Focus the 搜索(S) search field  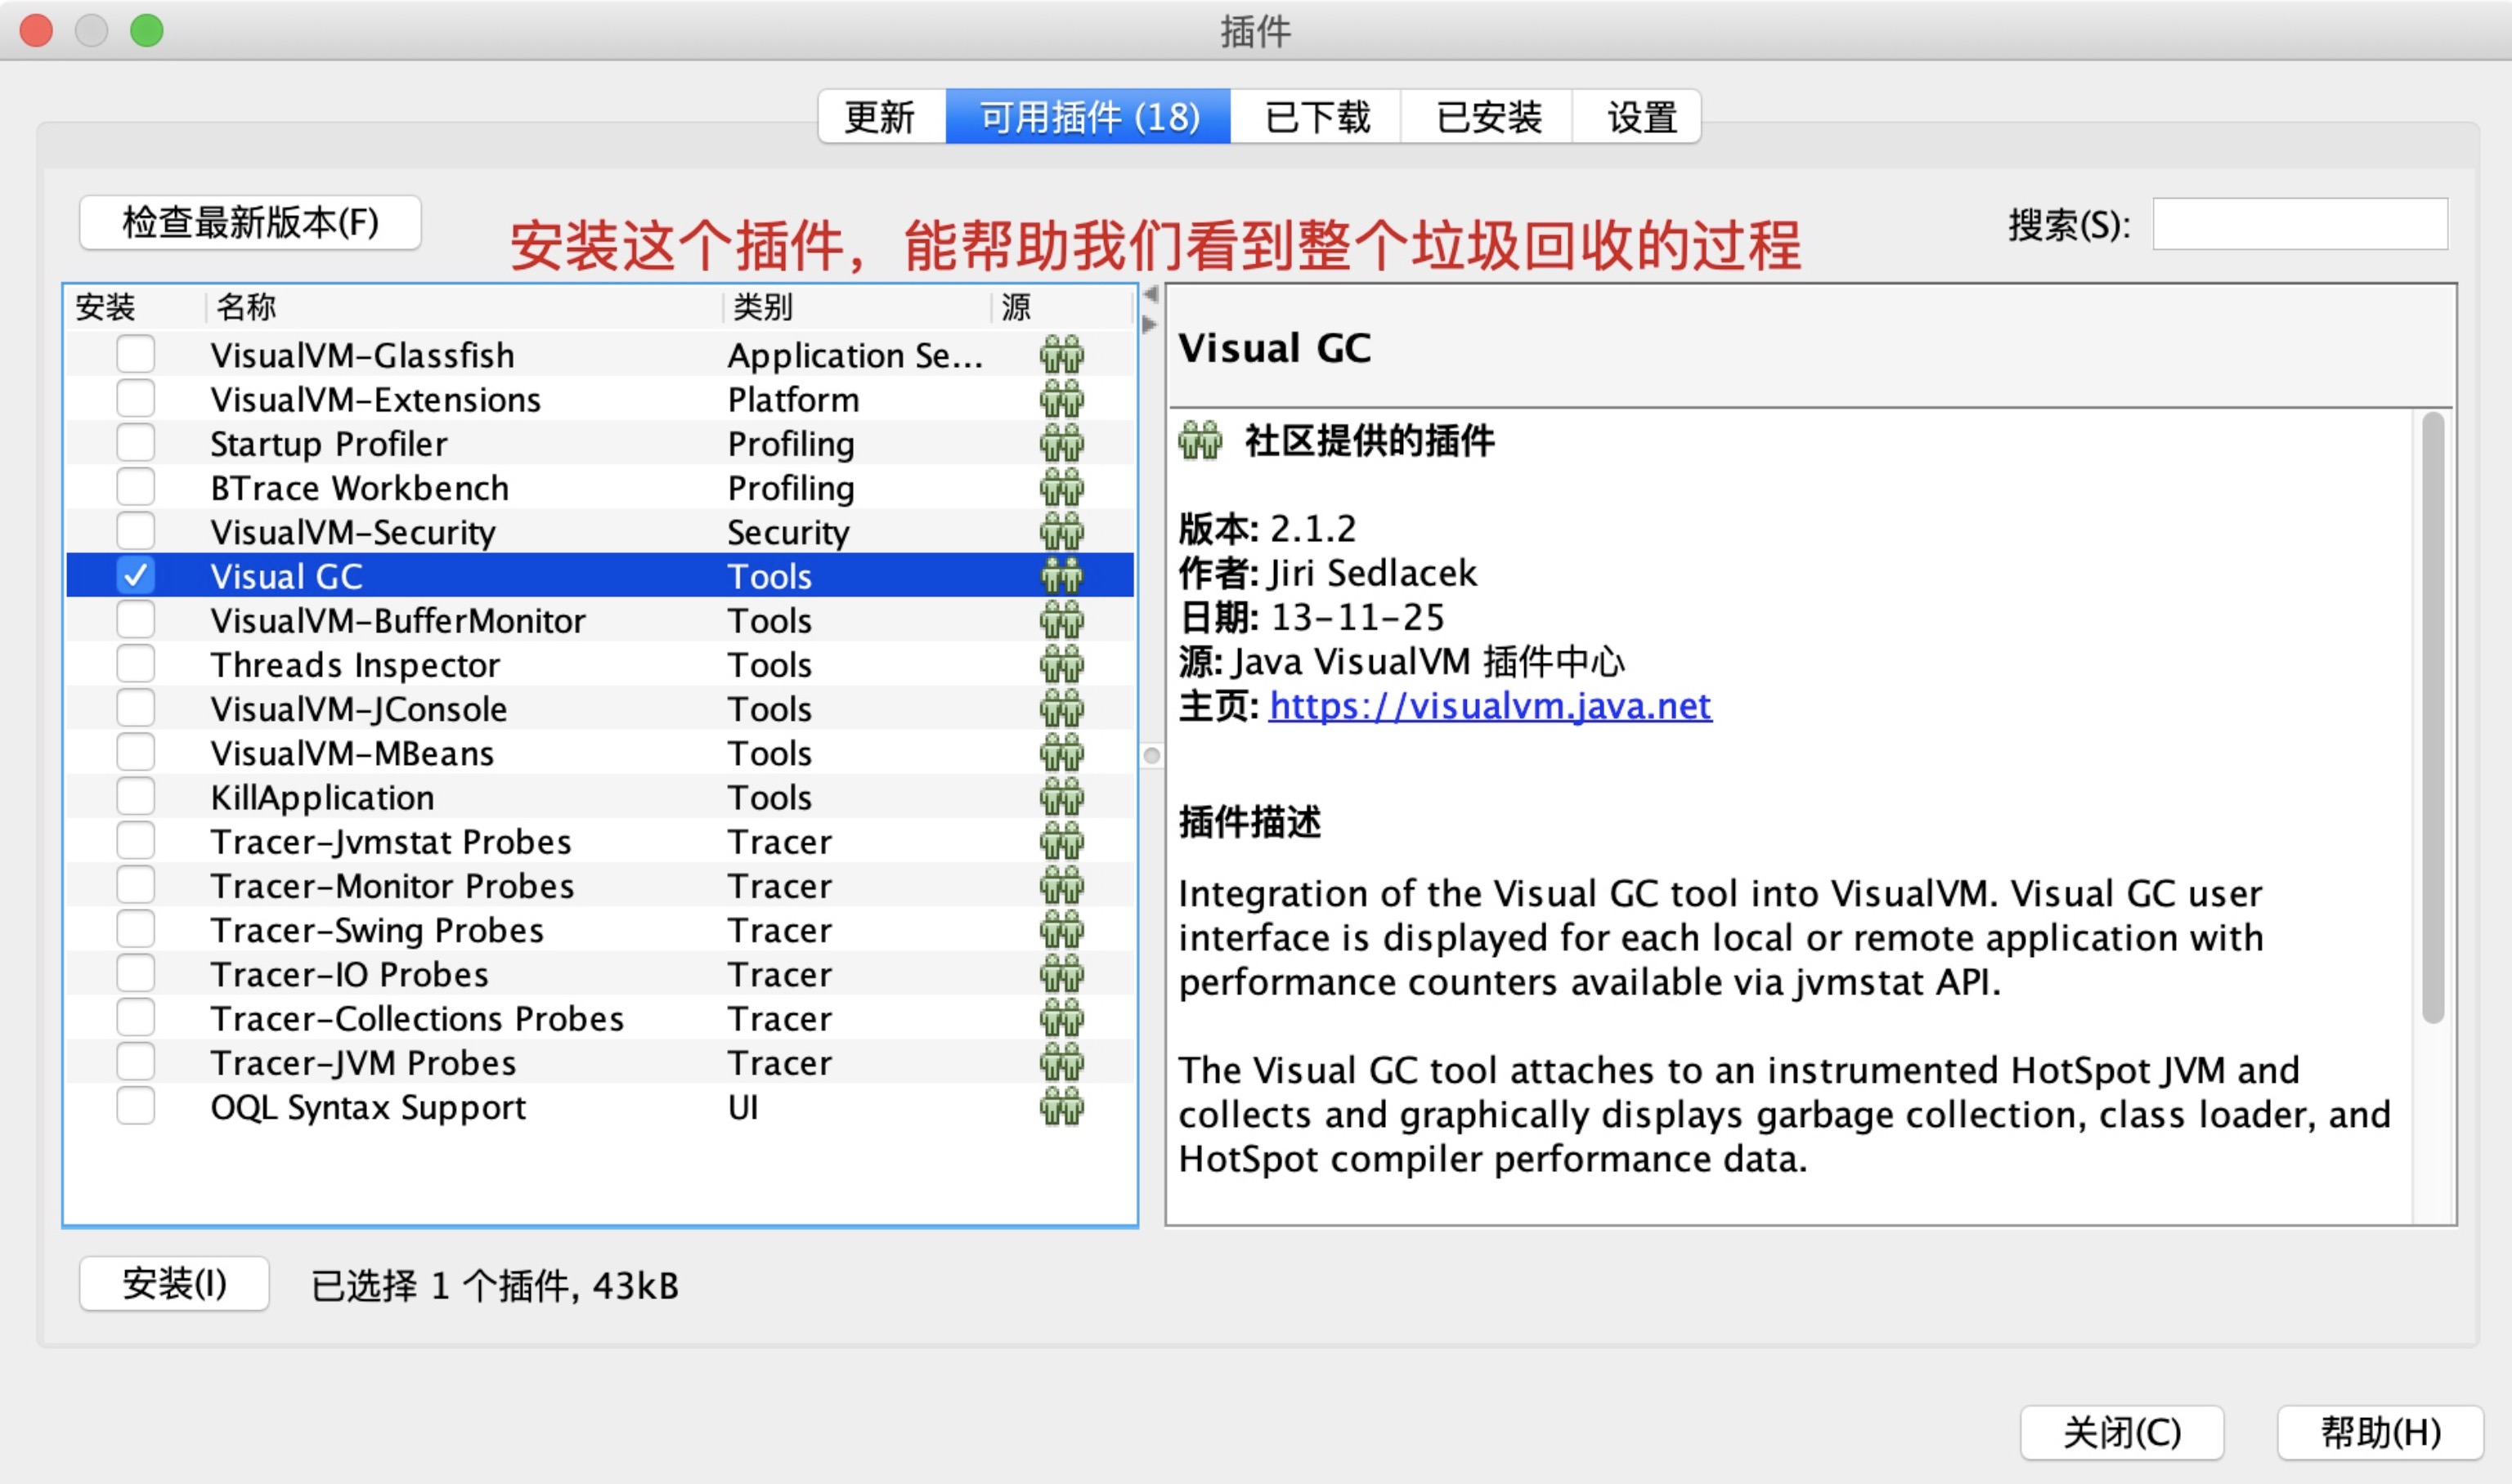(x=2300, y=224)
